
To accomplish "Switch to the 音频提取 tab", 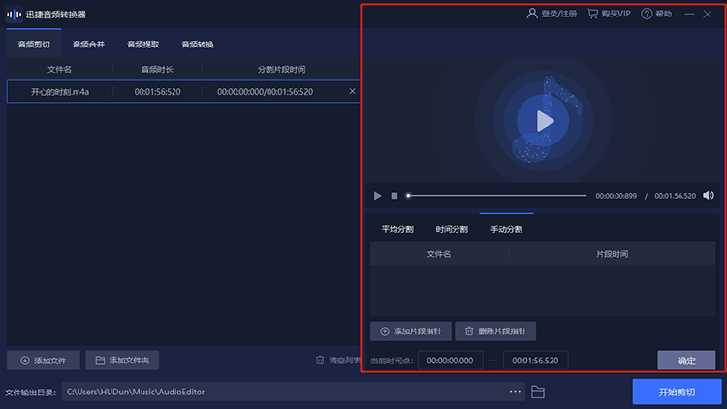I will coord(143,45).
